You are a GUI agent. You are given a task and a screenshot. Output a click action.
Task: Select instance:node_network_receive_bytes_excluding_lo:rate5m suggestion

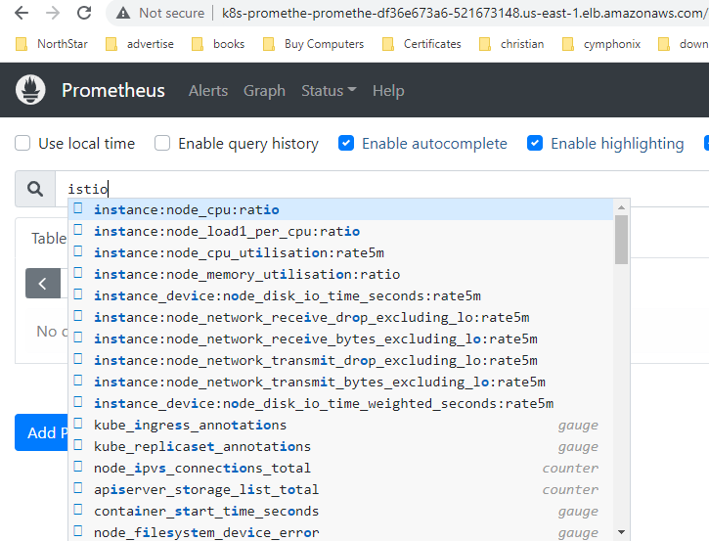pyautogui.click(x=342, y=338)
